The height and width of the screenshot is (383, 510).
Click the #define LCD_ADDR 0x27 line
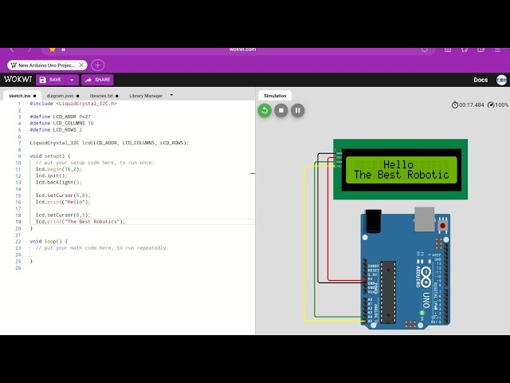click(61, 116)
